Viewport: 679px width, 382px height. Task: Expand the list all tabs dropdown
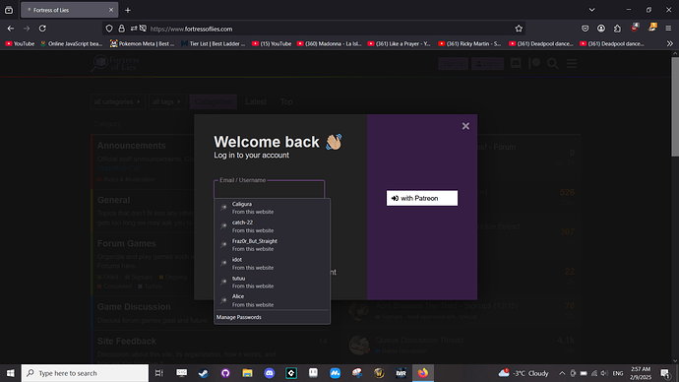592,10
